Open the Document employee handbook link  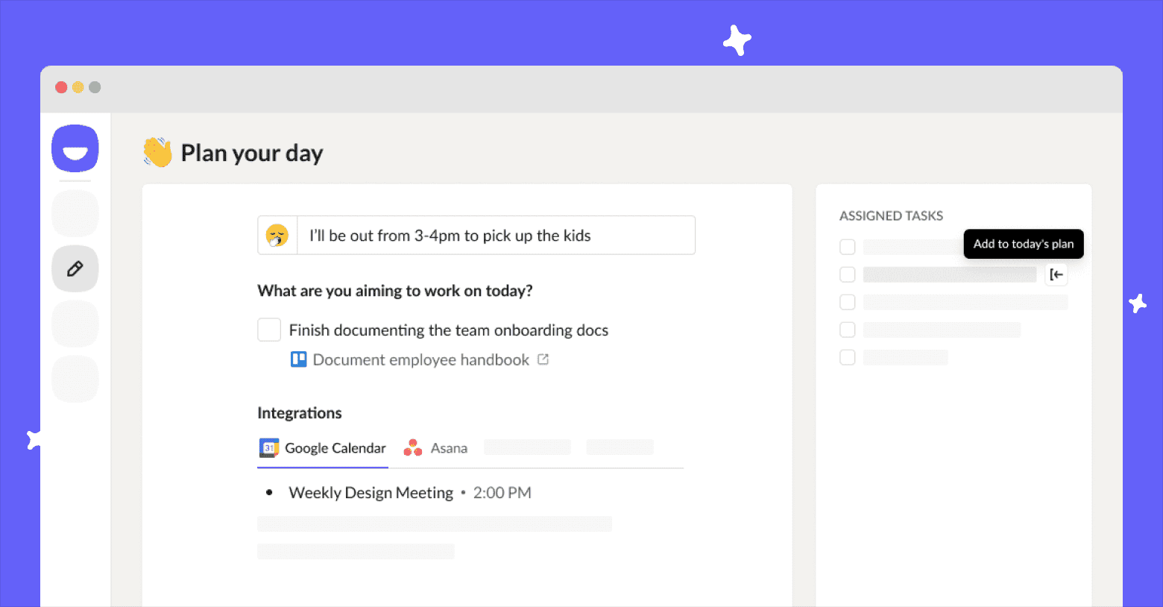click(420, 359)
